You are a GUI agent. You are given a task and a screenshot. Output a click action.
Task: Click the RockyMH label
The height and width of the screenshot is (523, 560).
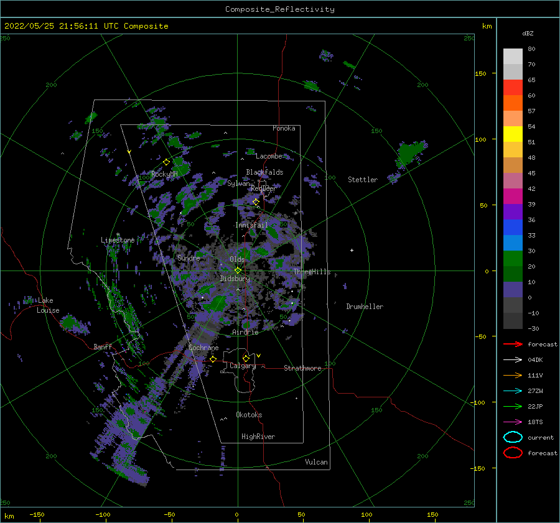pos(164,174)
